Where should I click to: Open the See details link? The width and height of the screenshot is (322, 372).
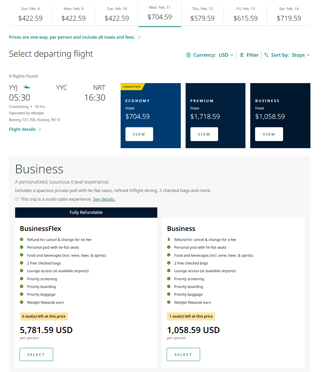(x=104, y=199)
